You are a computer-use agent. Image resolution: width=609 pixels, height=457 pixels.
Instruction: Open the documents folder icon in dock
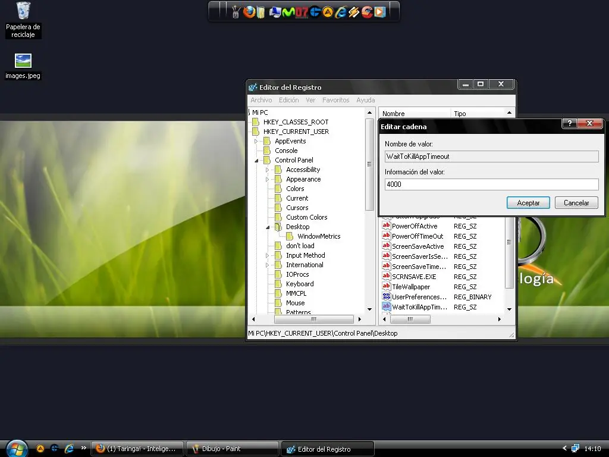click(x=261, y=12)
